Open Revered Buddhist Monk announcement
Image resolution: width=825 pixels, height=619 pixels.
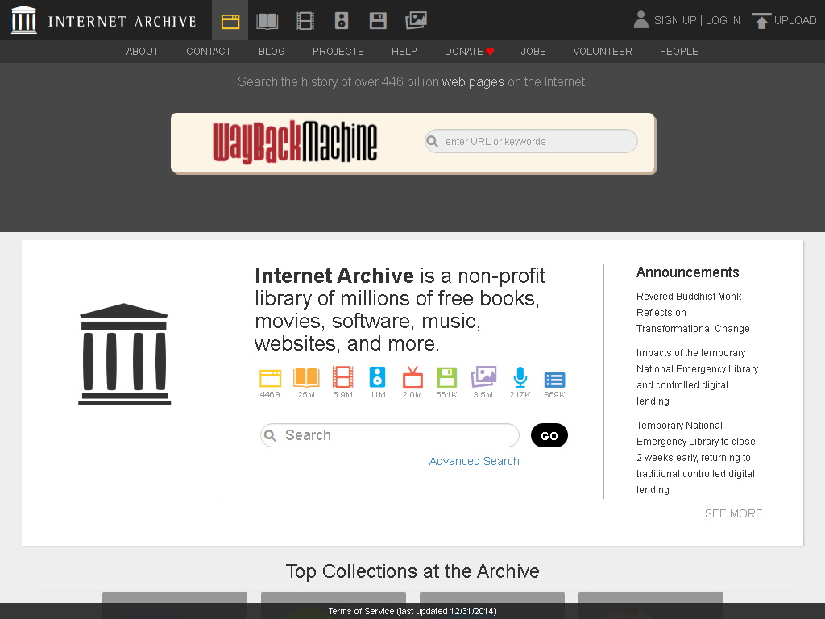coord(693,313)
